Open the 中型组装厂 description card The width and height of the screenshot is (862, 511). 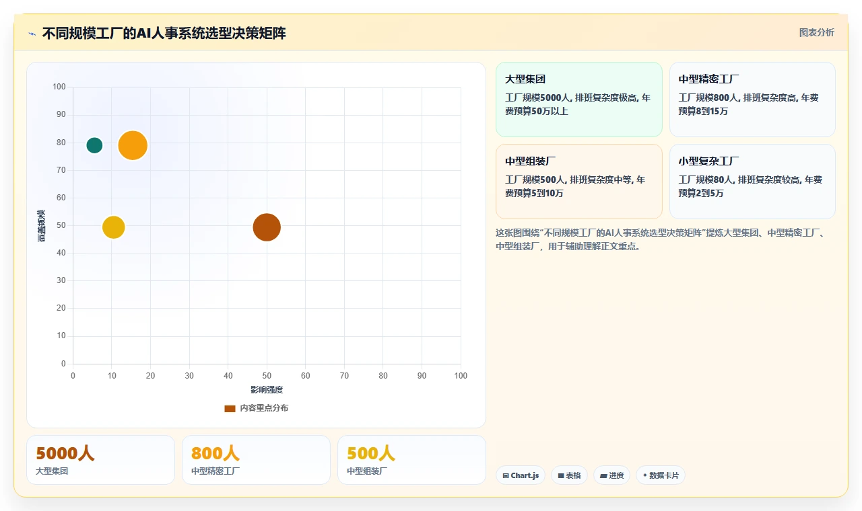579,182
